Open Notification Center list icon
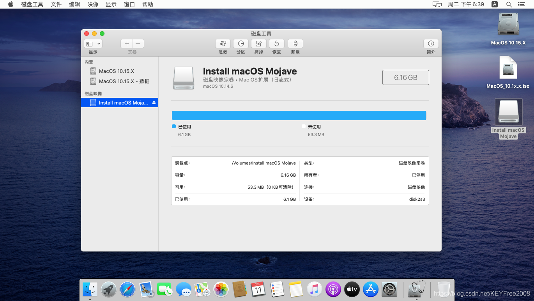This screenshot has height=301, width=534. click(x=522, y=4)
